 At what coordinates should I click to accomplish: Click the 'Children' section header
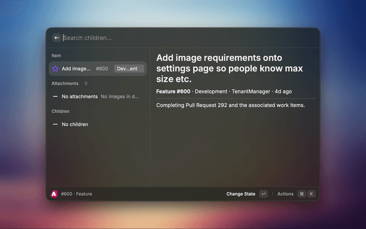pyautogui.click(x=61, y=111)
